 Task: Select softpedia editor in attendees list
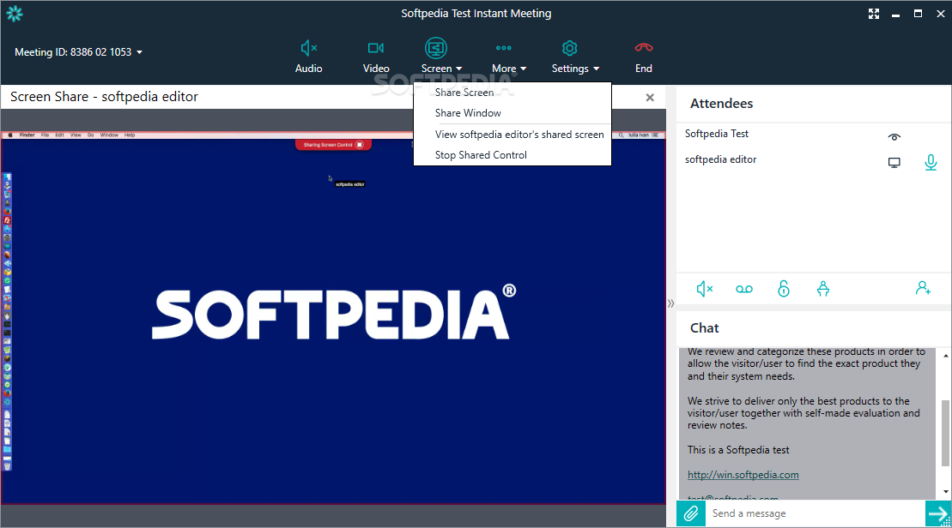tap(721, 159)
